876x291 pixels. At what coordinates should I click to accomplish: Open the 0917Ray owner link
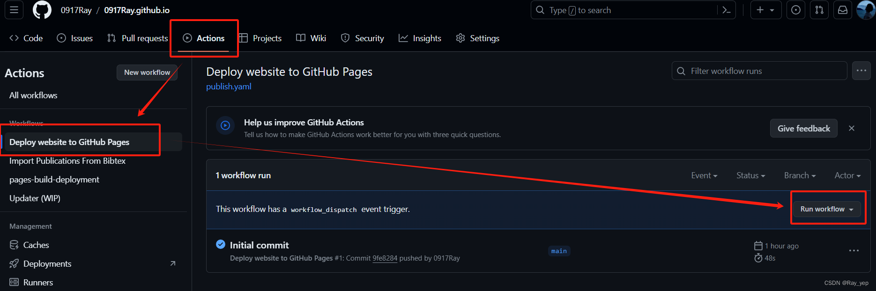pos(76,10)
